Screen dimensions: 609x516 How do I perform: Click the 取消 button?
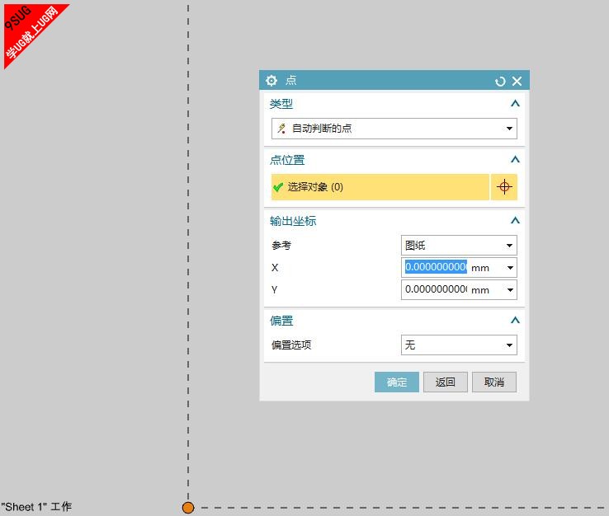494,382
